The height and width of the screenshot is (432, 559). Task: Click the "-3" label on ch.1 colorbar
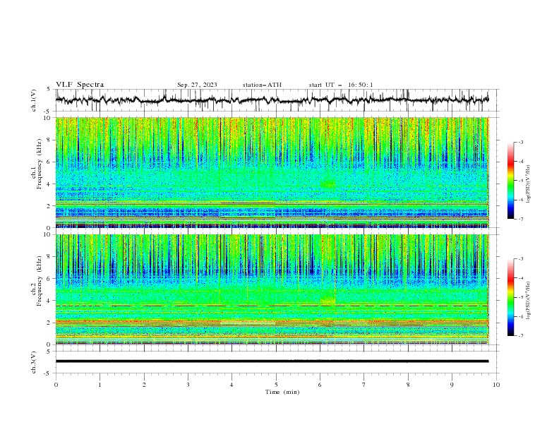(x=520, y=142)
